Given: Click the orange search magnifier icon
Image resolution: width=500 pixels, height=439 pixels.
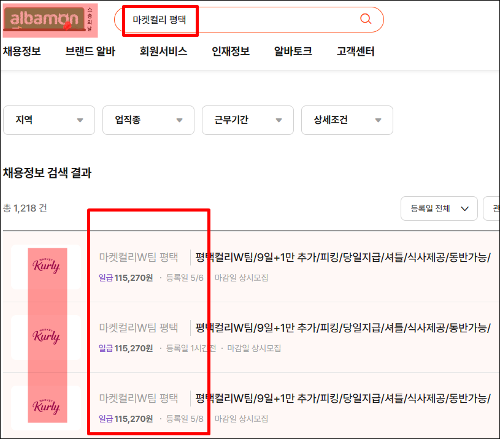Looking at the screenshot, I should (366, 19).
